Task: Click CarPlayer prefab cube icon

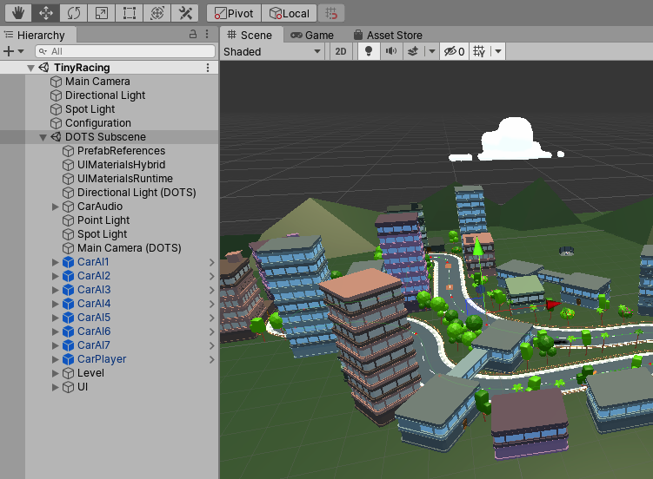Action: pyautogui.click(x=68, y=359)
